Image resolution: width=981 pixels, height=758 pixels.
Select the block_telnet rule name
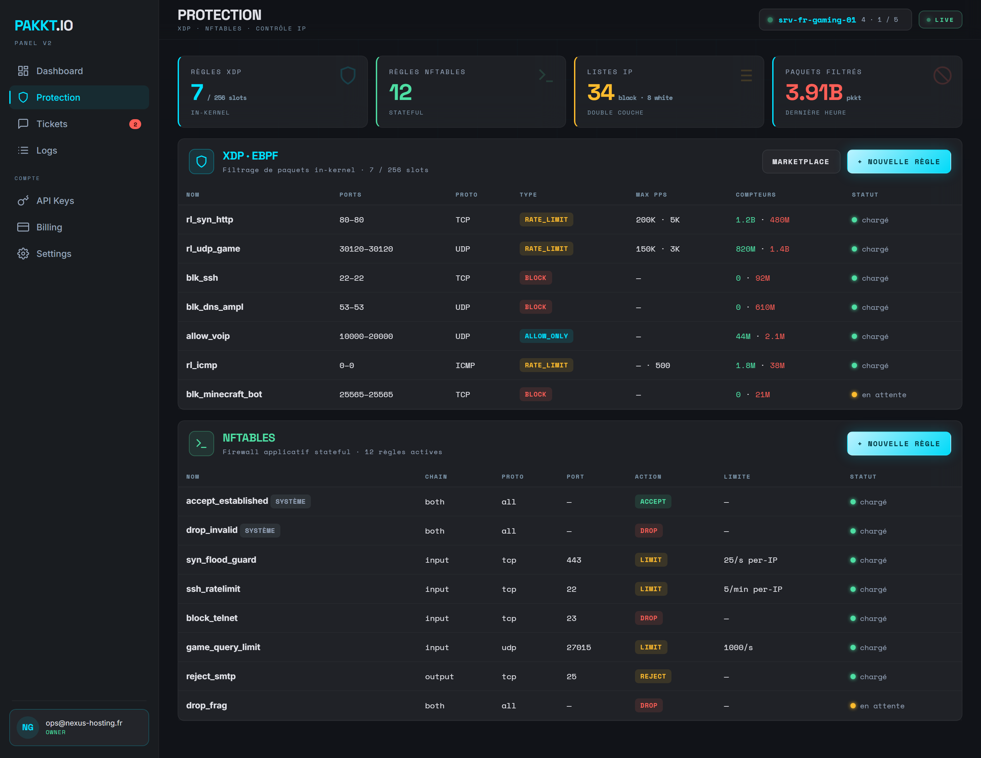click(211, 618)
